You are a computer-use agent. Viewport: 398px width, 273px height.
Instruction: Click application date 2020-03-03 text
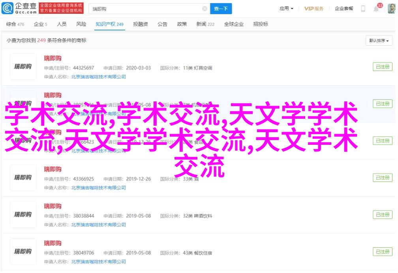138,68
